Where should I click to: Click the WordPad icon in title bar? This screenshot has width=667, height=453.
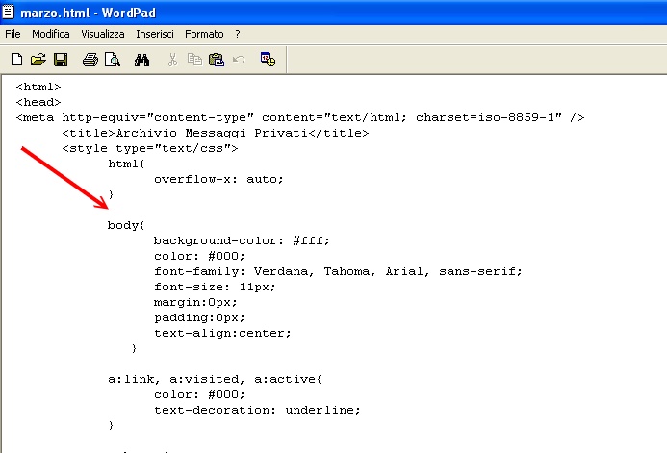[x=10, y=12]
